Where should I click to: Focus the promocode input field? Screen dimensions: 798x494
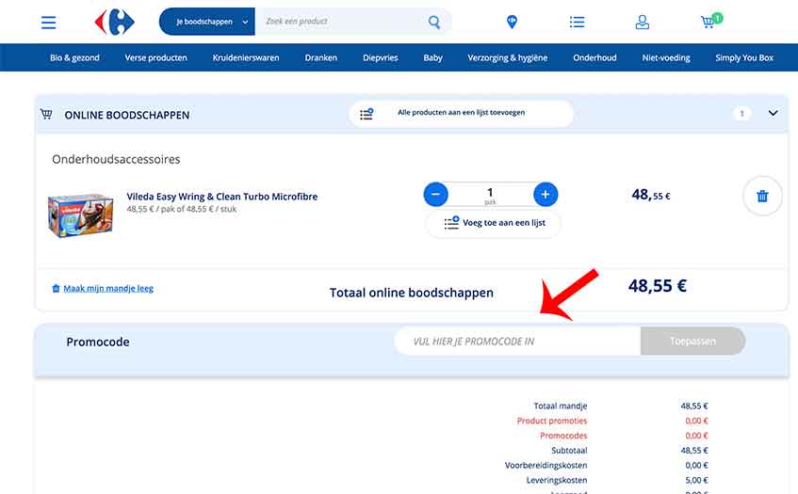tap(517, 341)
